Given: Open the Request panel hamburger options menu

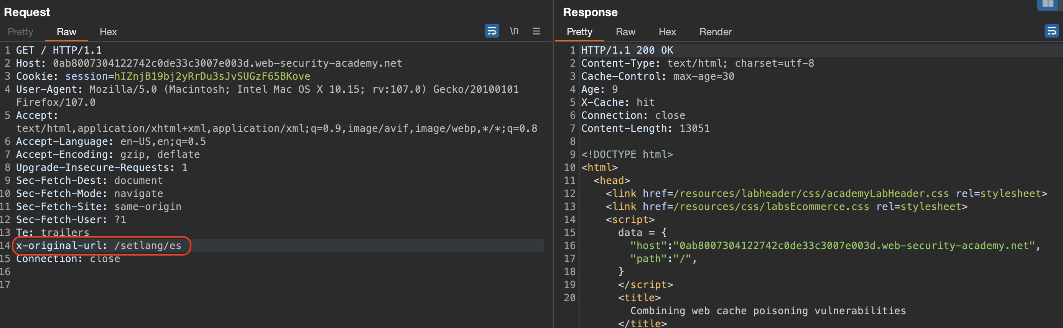Looking at the screenshot, I should [x=536, y=31].
